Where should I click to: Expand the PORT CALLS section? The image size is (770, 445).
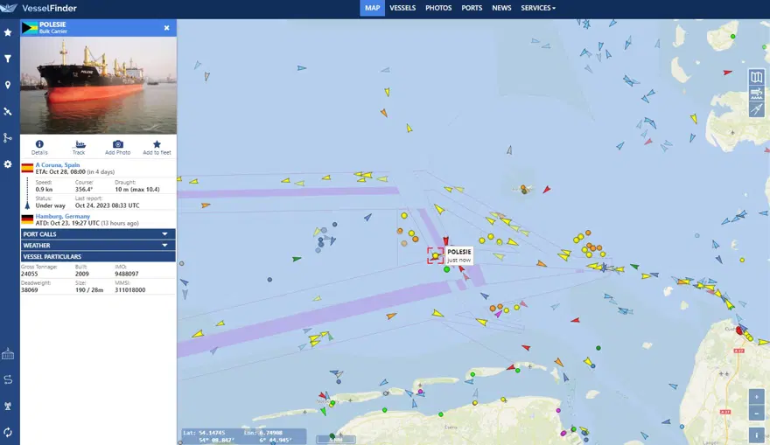[x=98, y=234]
